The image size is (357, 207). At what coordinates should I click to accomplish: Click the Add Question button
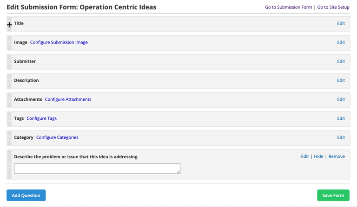coord(26,195)
